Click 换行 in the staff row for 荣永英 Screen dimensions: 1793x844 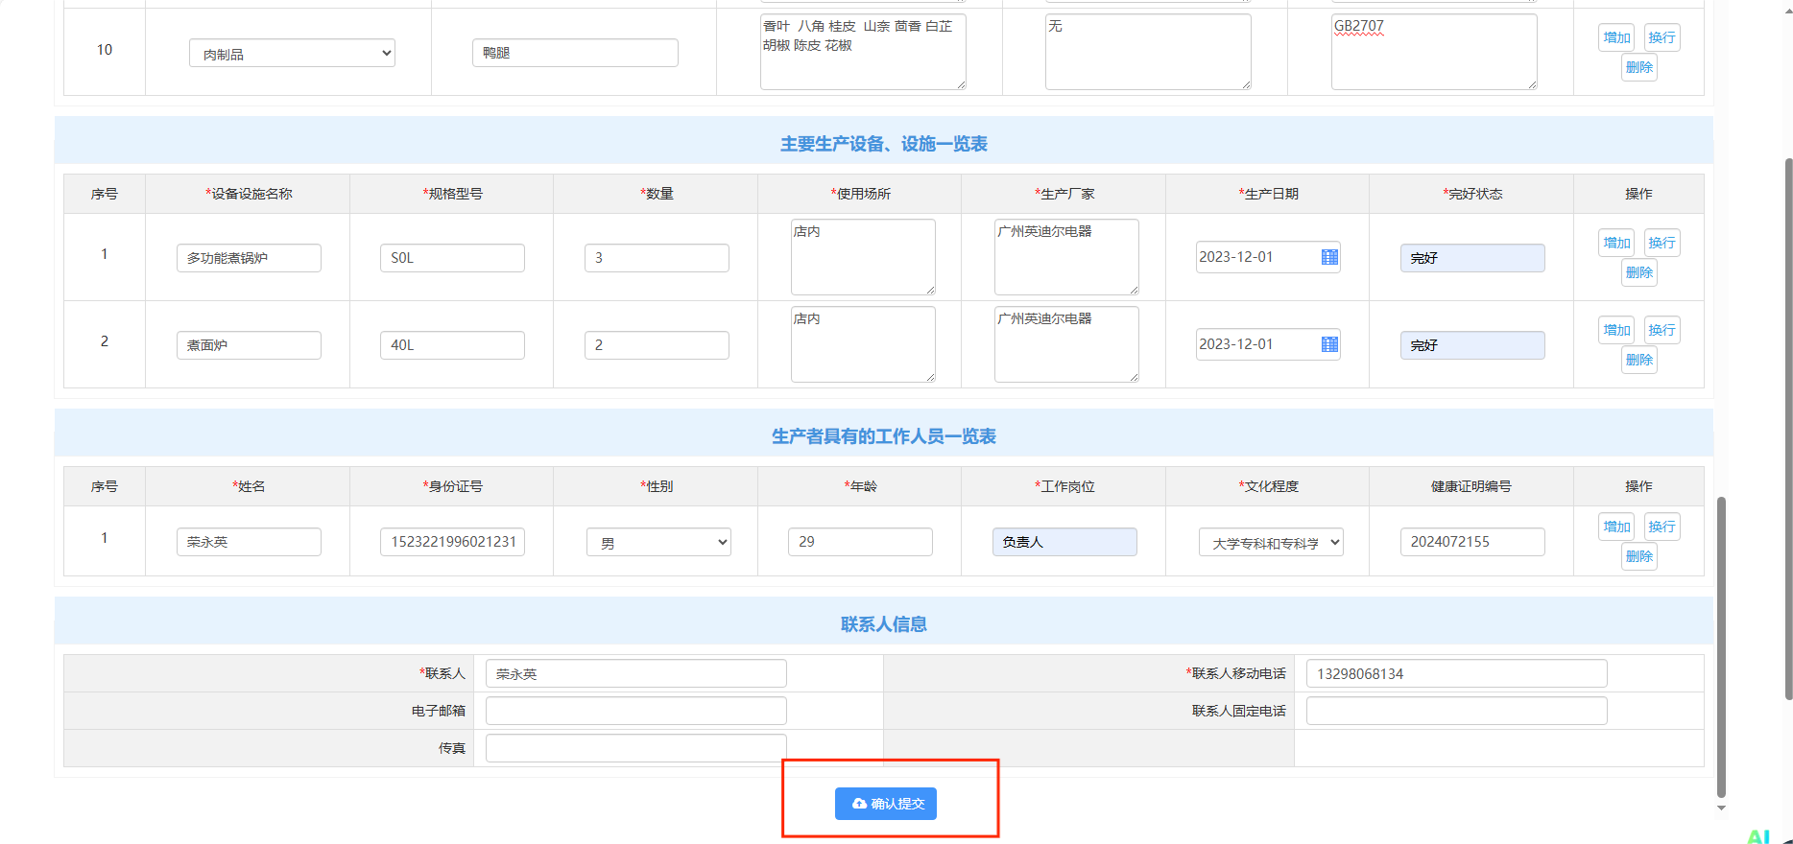pyautogui.click(x=1662, y=527)
